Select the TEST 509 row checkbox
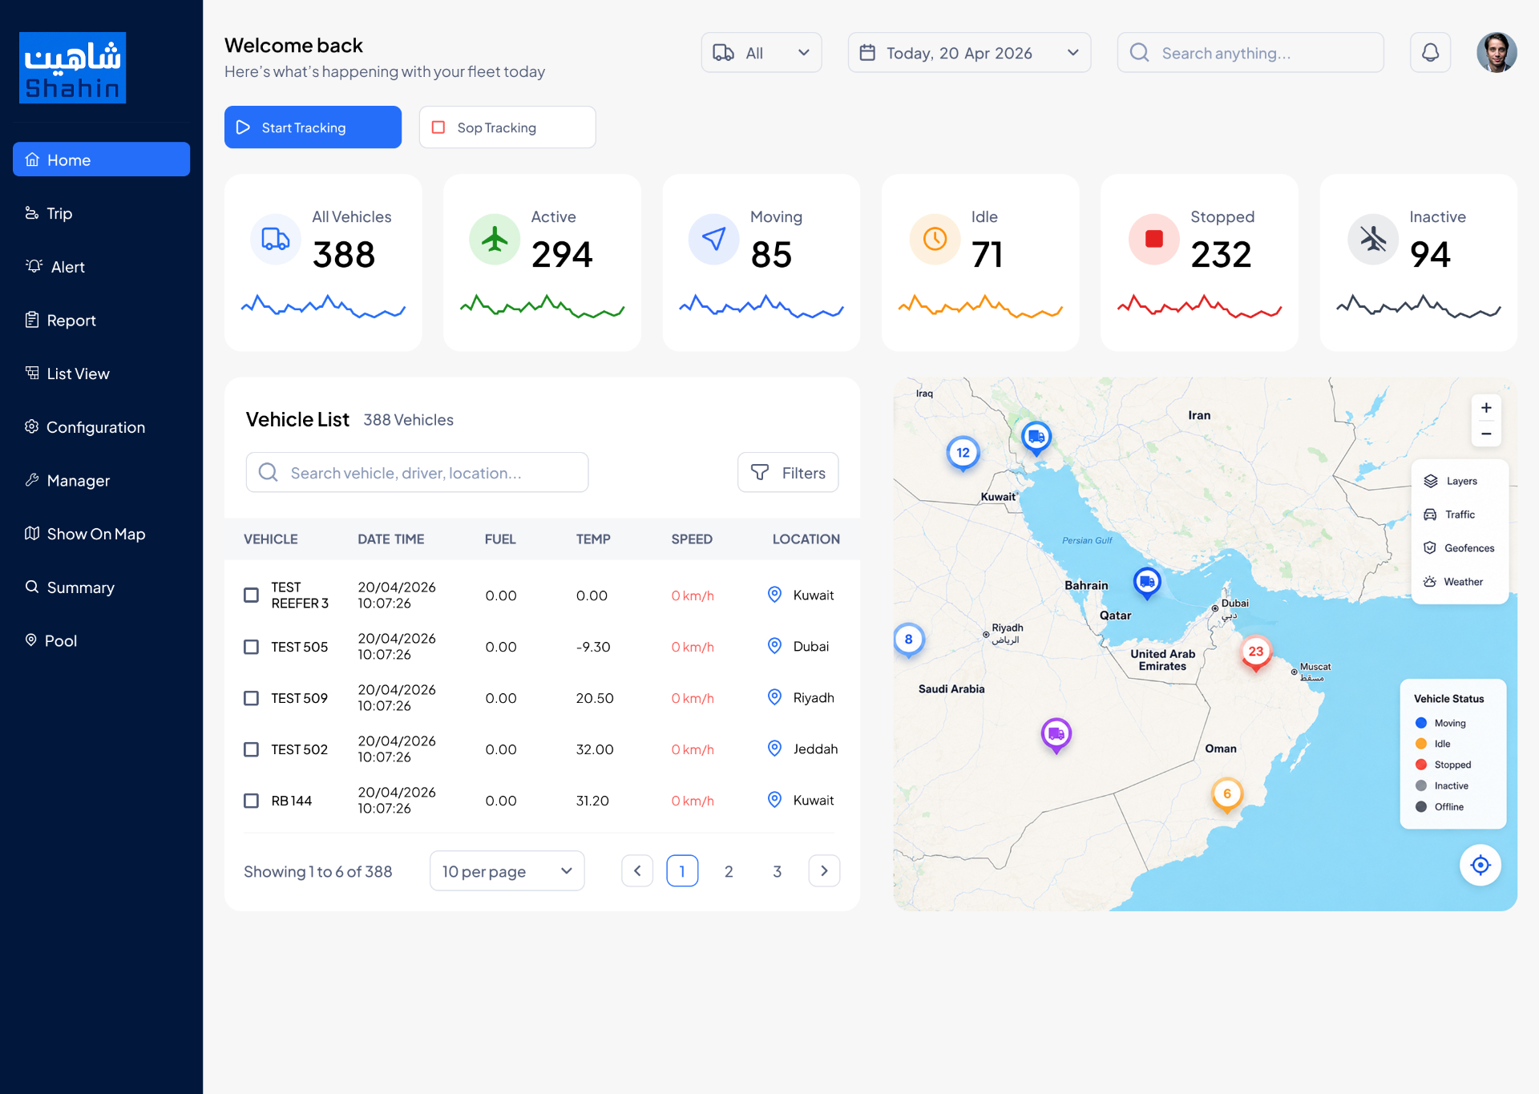This screenshot has height=1094, width=1539. coord(252,698)
